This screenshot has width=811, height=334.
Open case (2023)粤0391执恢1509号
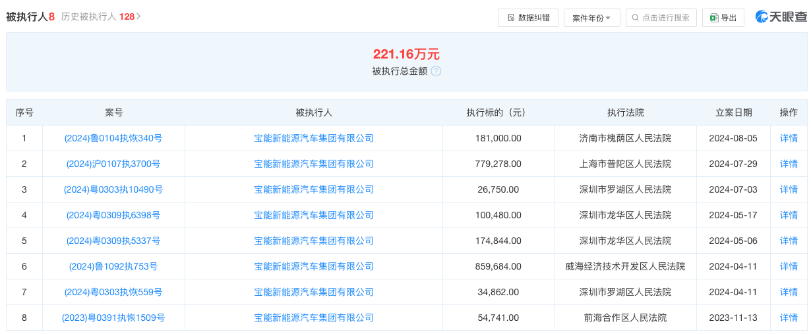click(x=113, y=318)
